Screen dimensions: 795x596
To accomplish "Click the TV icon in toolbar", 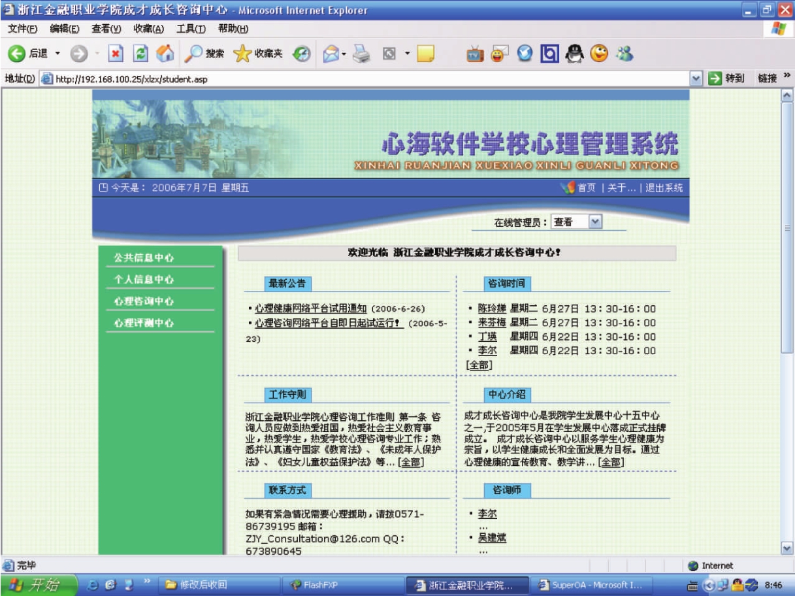I will [x=474, y=54].
